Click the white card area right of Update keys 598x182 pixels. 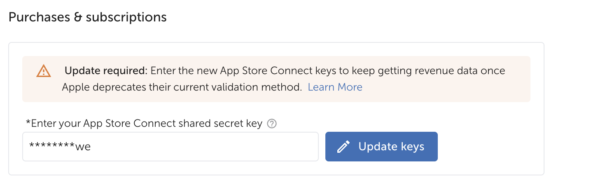tap(490, 147)
